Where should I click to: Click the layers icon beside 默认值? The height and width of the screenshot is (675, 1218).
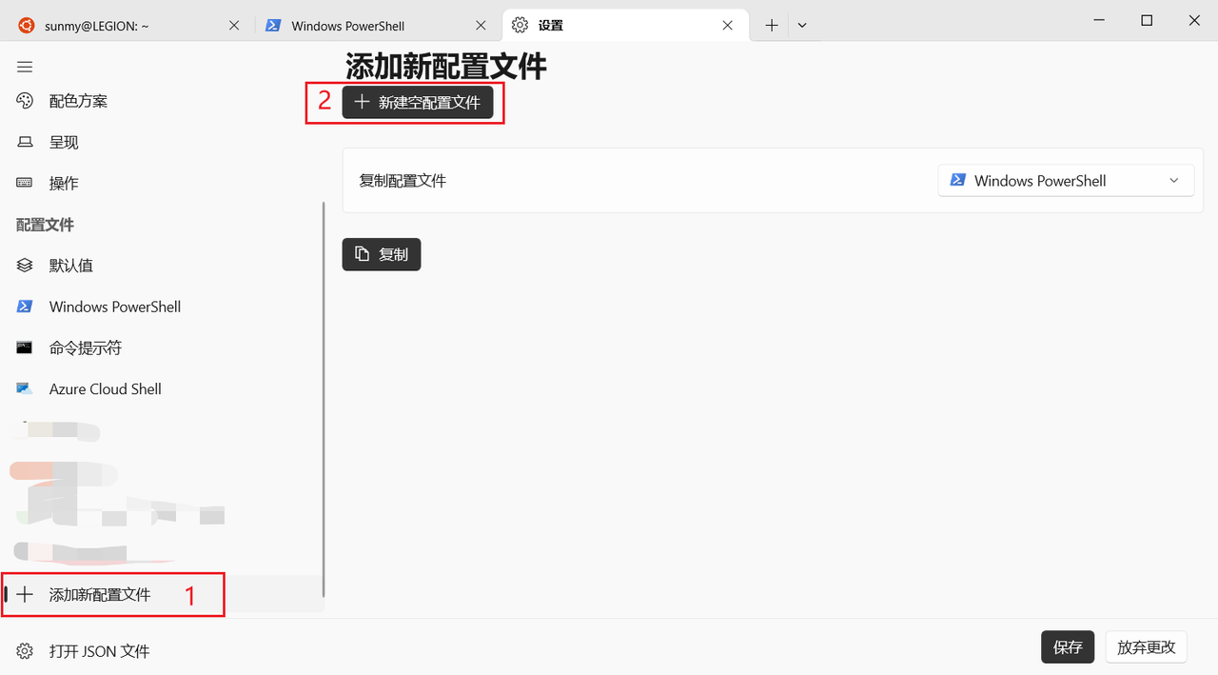(x=25, y=266)
